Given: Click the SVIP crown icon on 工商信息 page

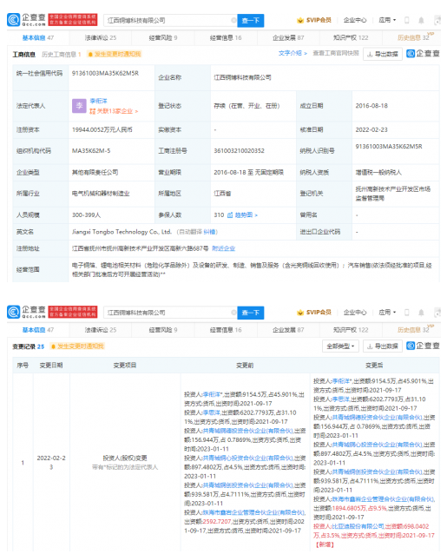Looking at the screenshot, I should coord(300,20).
